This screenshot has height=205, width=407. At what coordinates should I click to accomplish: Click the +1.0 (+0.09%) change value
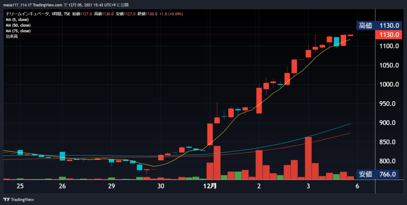coord(171,14)
